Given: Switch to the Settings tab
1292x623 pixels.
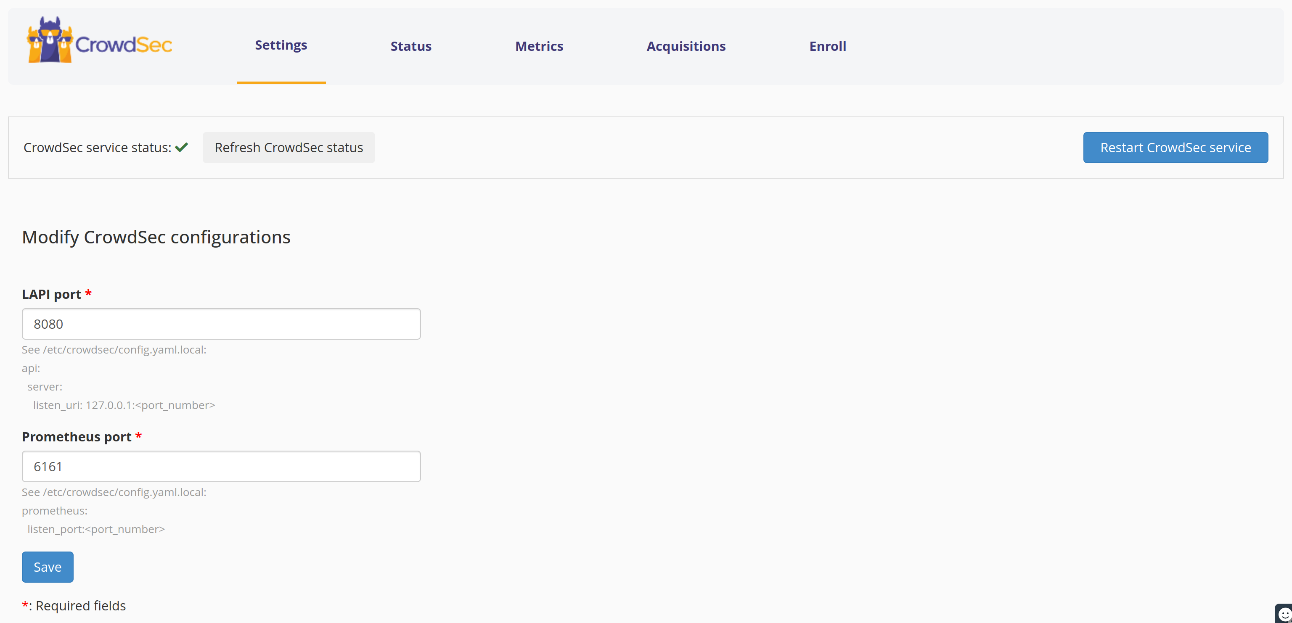Looking at the screenshot, I should 281,45.
